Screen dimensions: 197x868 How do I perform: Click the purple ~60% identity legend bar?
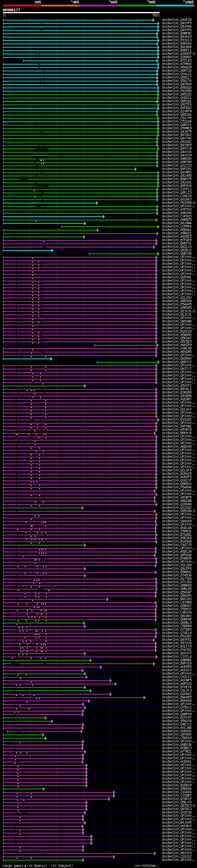point(99,6)
